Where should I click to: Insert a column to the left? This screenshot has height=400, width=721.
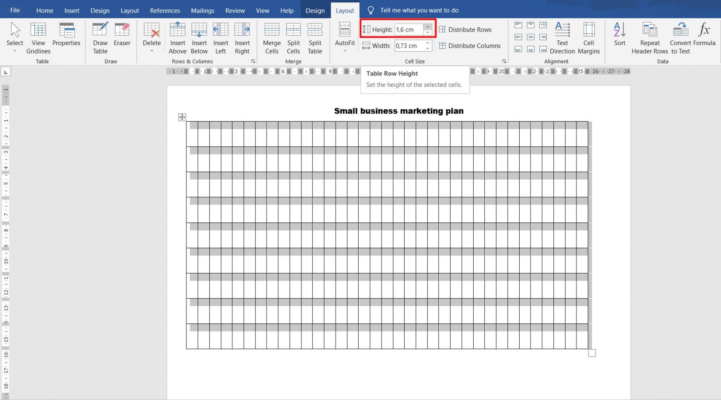(221, 38)
